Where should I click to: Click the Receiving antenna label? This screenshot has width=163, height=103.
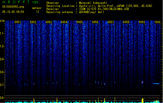(x=60, y=12)
